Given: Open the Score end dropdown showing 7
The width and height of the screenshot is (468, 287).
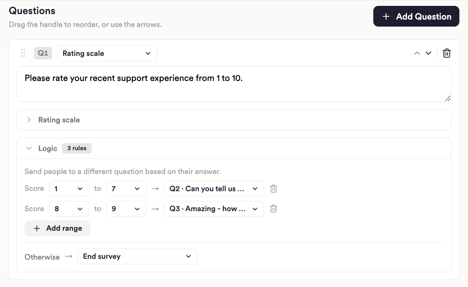Looking at the screenshot, I should (x=126, y=188).
